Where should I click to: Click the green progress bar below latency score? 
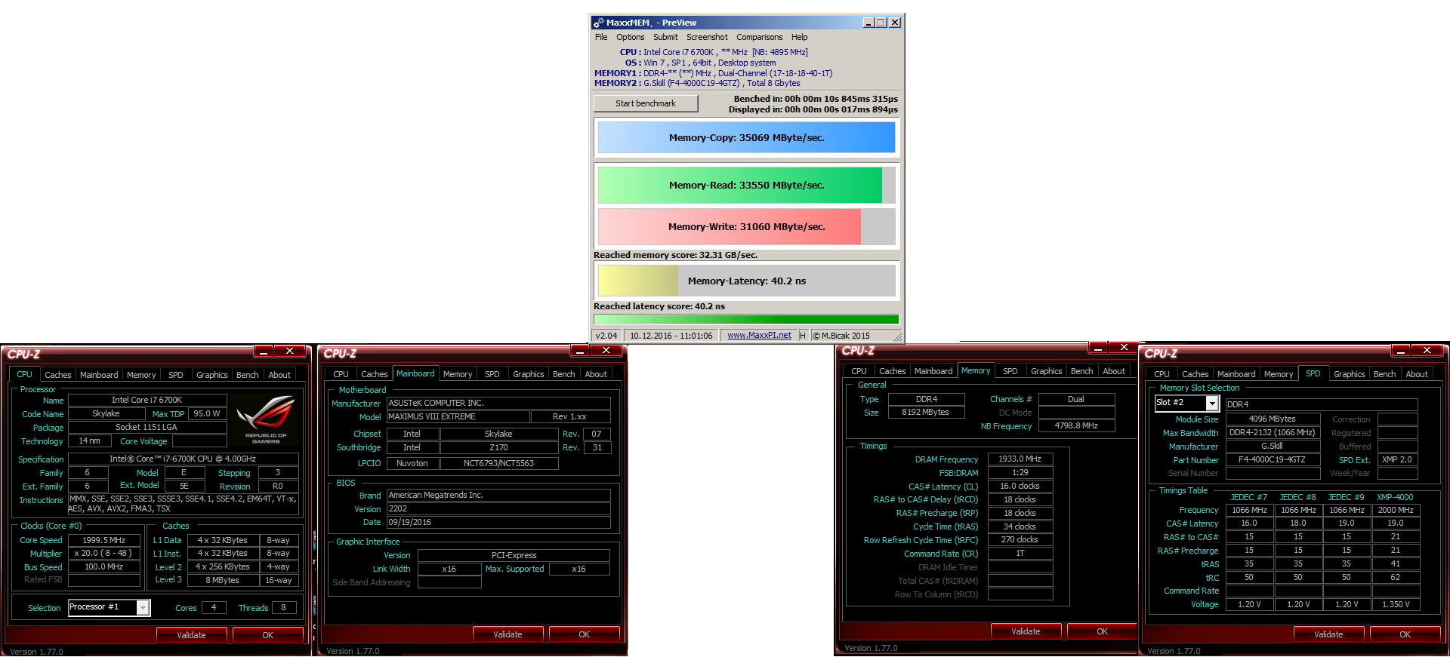pos(746,320)
